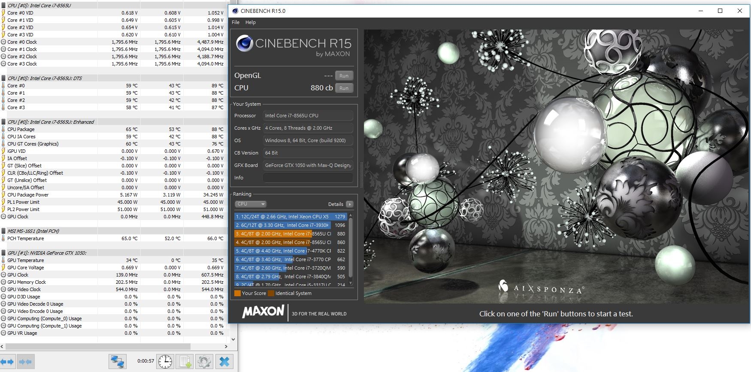The width and height of the screenshot is (751, 372).
Task: Reset the HWiNFO clock timer button
Action: pos(165,362)
